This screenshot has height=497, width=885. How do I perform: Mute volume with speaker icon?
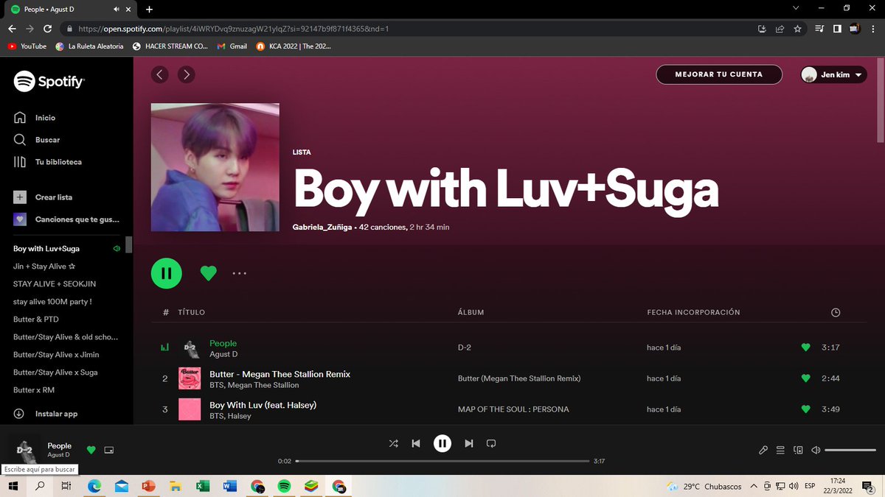click(816, 450)
